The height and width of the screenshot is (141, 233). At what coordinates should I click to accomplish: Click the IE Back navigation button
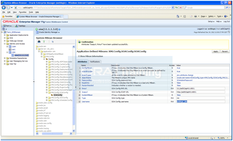(x=4, y=7)
